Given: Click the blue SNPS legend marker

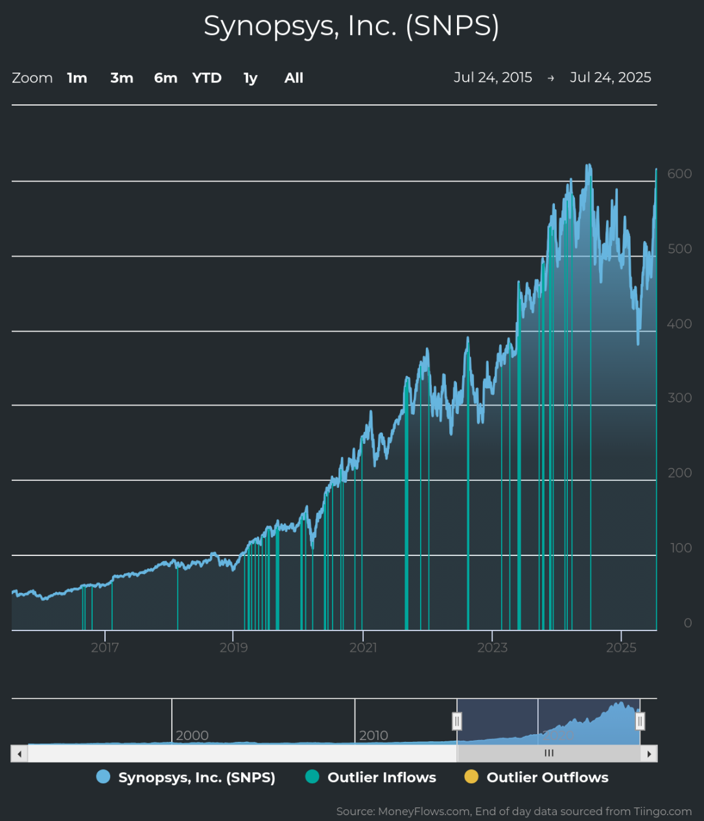Looking at the screenshot, I should (x=103, y=777).
